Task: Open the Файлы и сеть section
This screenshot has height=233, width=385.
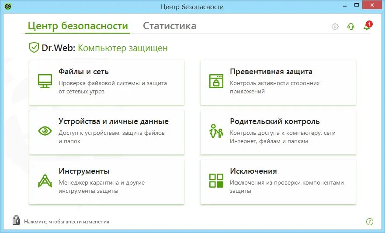Action: pos(107,82)
